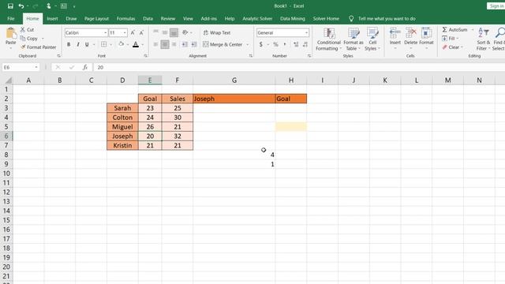Screen dimensions: 505x284
Task: Open the Calibri font name dropdown
Action: (x=105, y=33)
